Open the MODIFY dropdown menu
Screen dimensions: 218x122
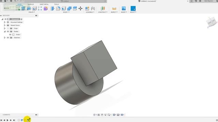(x=66, y=12)
